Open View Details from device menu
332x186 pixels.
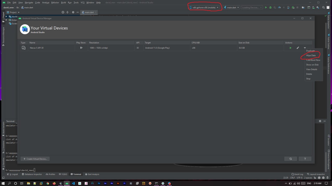(312, 69)
